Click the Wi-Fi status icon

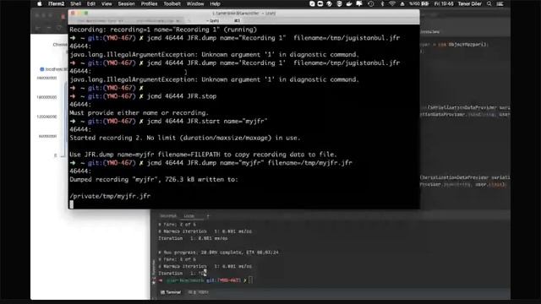[392, 3]
